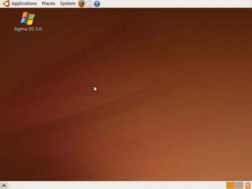Switch to the first workspace
The height and width of the screenshot is (189, 252).
pos(230,185)
